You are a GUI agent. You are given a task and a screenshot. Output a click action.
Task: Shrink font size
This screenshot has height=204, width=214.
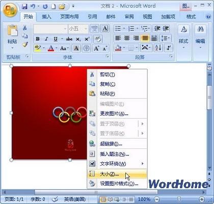(104, 48)
